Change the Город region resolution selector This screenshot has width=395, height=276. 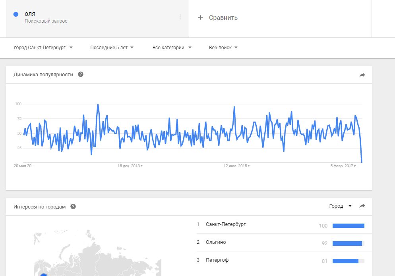(x=341, y=206)
